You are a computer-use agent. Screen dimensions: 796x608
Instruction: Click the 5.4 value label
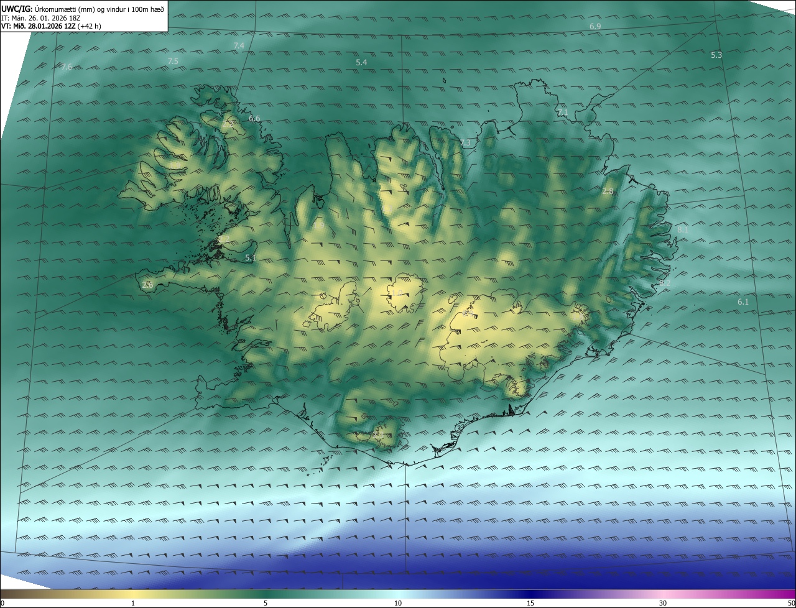coord(361,63)
